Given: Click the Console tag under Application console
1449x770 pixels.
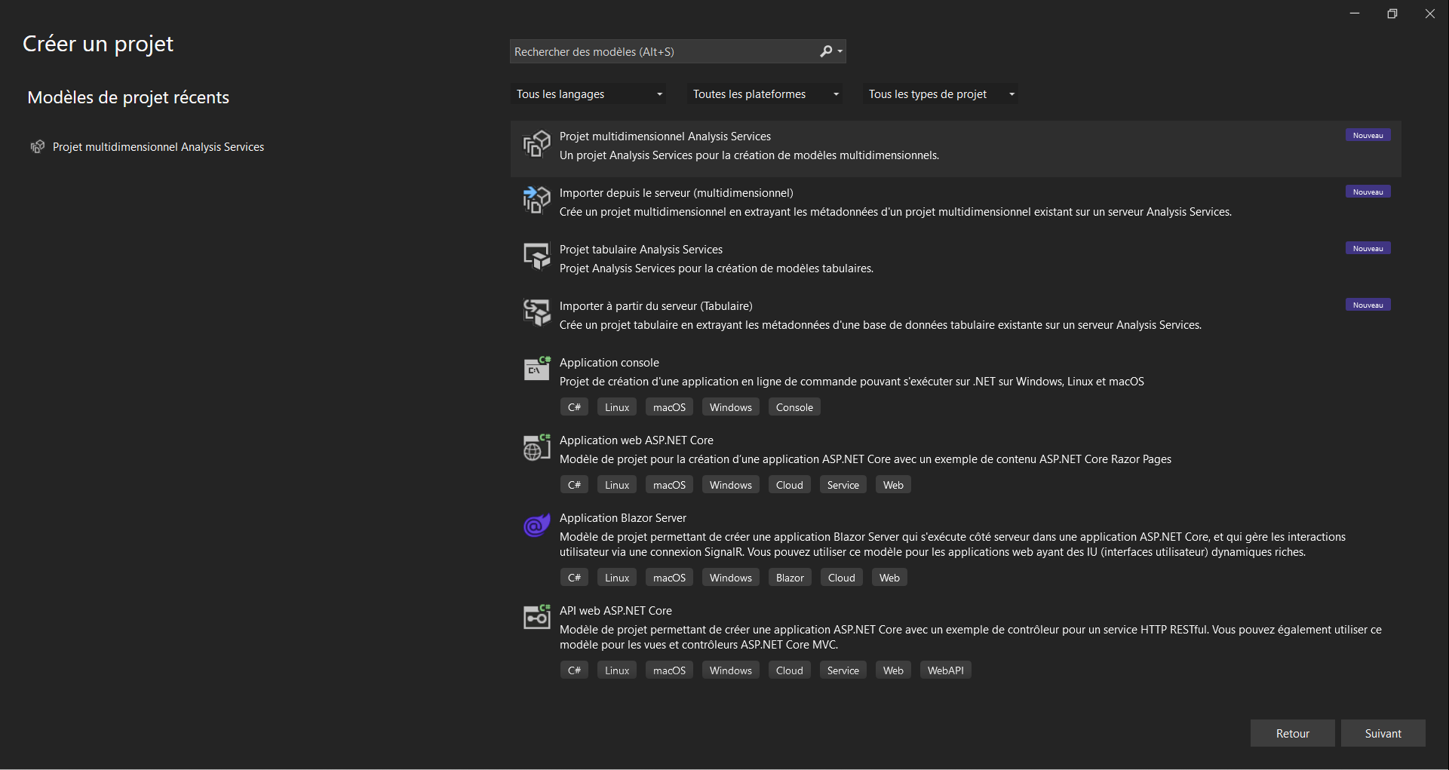Looking at the screenshot, I should click(794, 407).
